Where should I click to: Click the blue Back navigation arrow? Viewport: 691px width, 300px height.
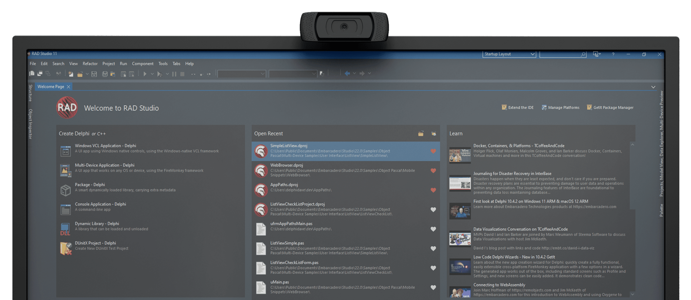pyautogui.click(x=347, y=73)
